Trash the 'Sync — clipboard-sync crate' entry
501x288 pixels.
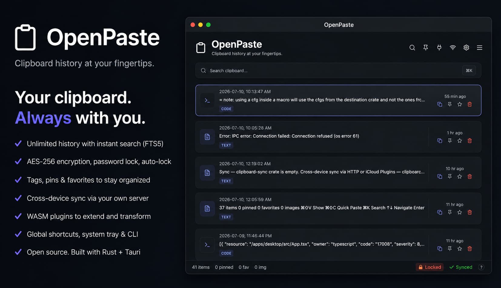pos(469,176)
